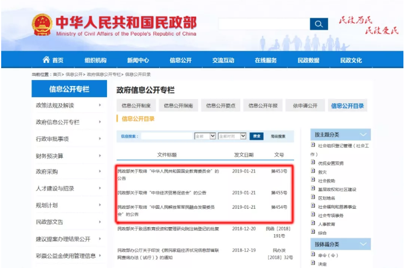Open document icon beside 基层政权和社区建设
407x268 pixels.
(313, 188)
